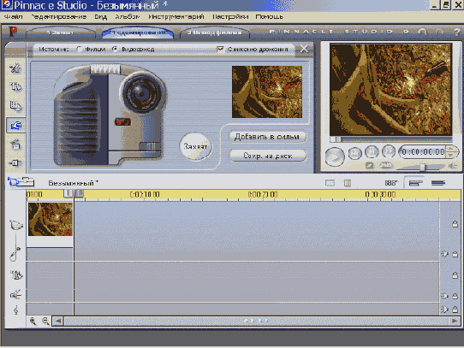Open the Помощь menu
Image resolution: width=464 pixels, height=348 pixels.
coord(270,17)
